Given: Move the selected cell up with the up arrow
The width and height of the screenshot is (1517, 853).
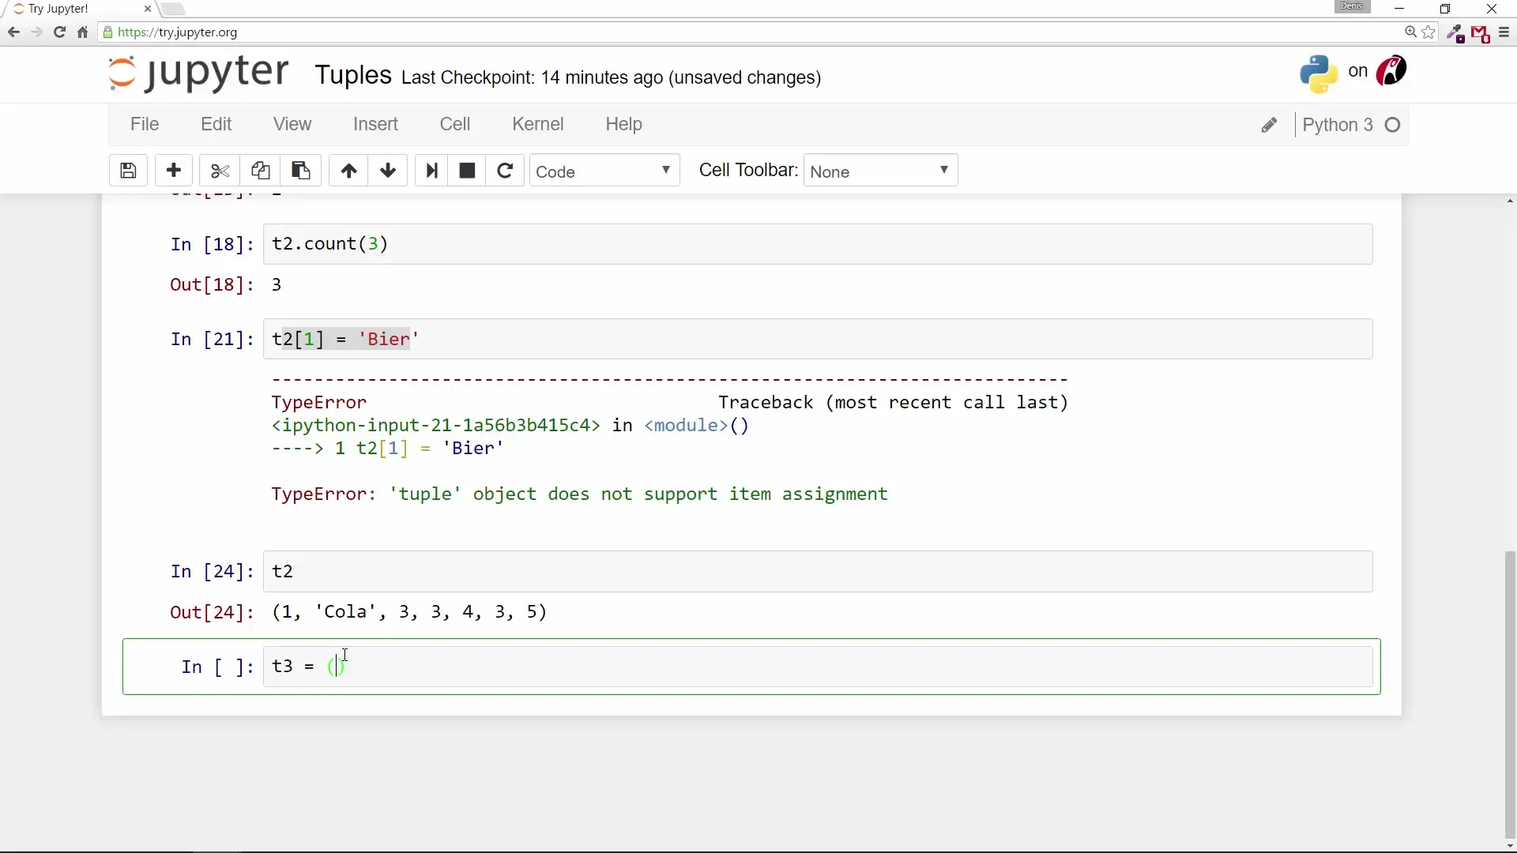Looking at the screenshot, I should pyautogui.click(x=348, y=171).
